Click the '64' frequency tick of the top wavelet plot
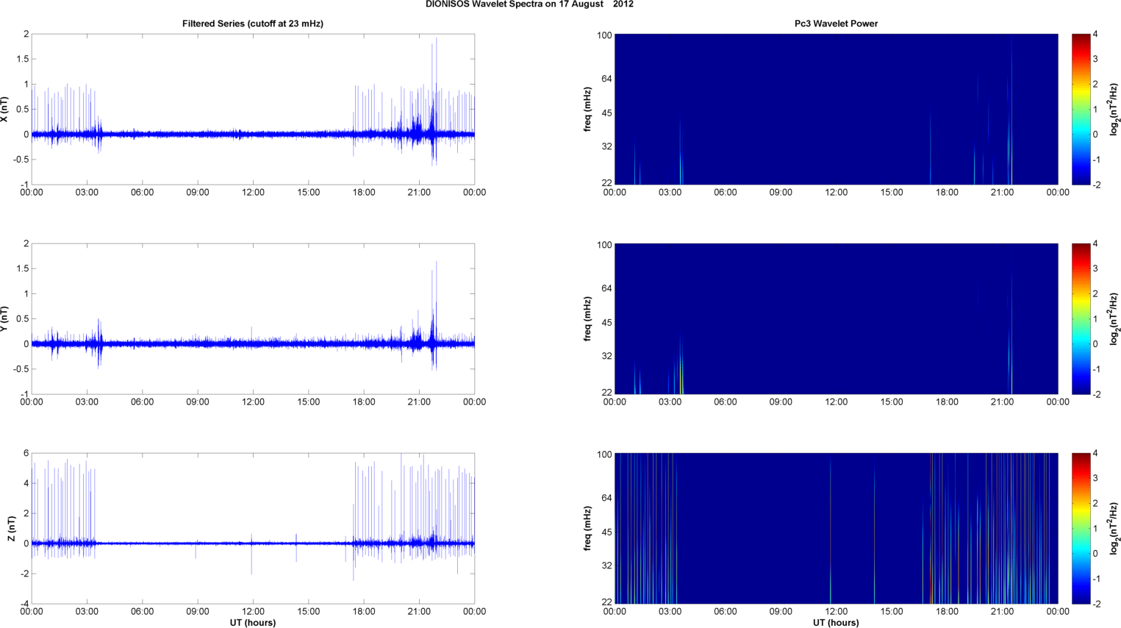The image size is (1121, 628). [x=606, y=79]
